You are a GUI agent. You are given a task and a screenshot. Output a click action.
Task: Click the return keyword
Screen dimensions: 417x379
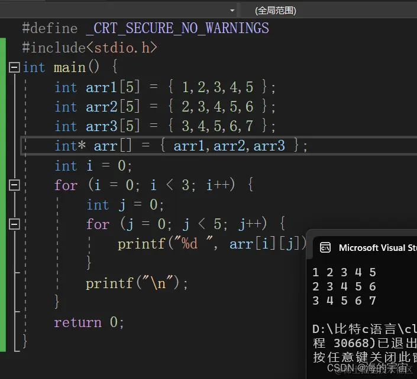[77, 322]
